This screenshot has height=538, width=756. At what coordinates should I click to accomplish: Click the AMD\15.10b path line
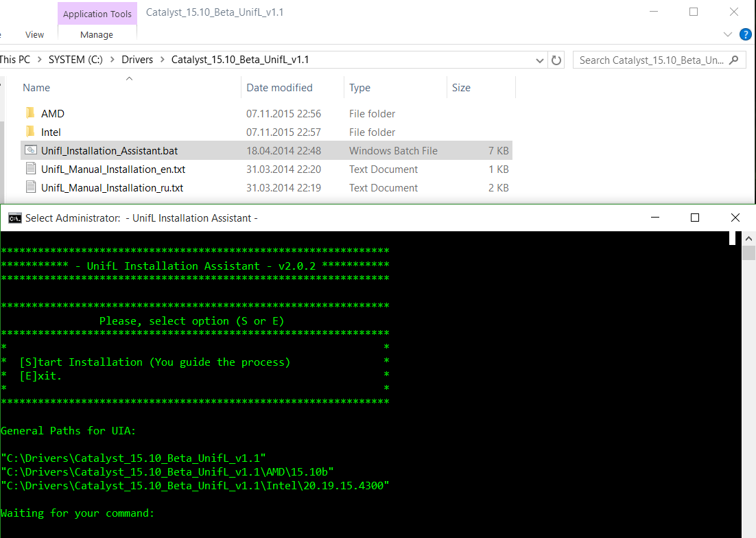(167, 471)
